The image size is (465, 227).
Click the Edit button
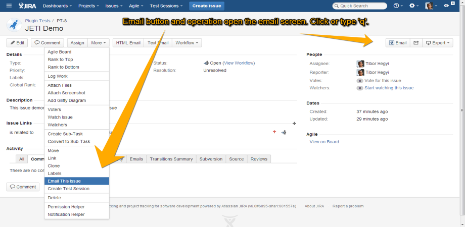click(x=17, y=43)
